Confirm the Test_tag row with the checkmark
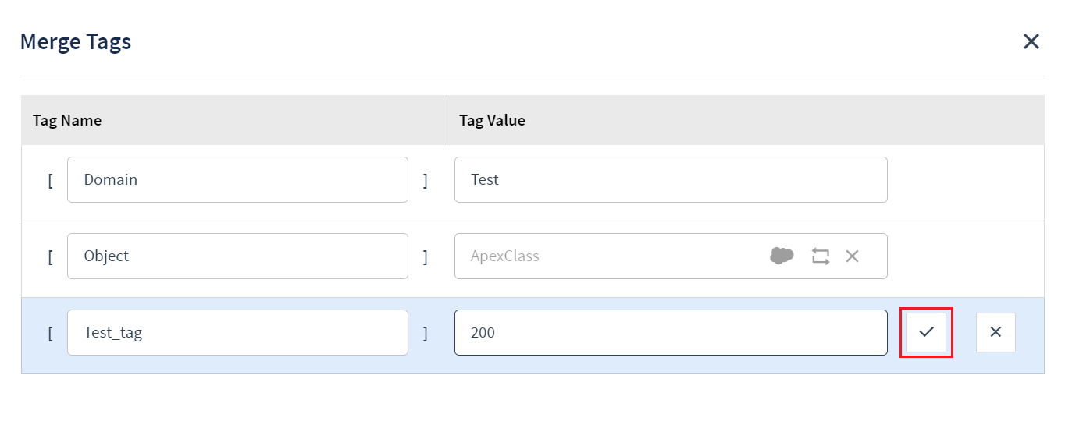Image resolution: width=1065 pixels, height=421 pixels. coord(926,332)
